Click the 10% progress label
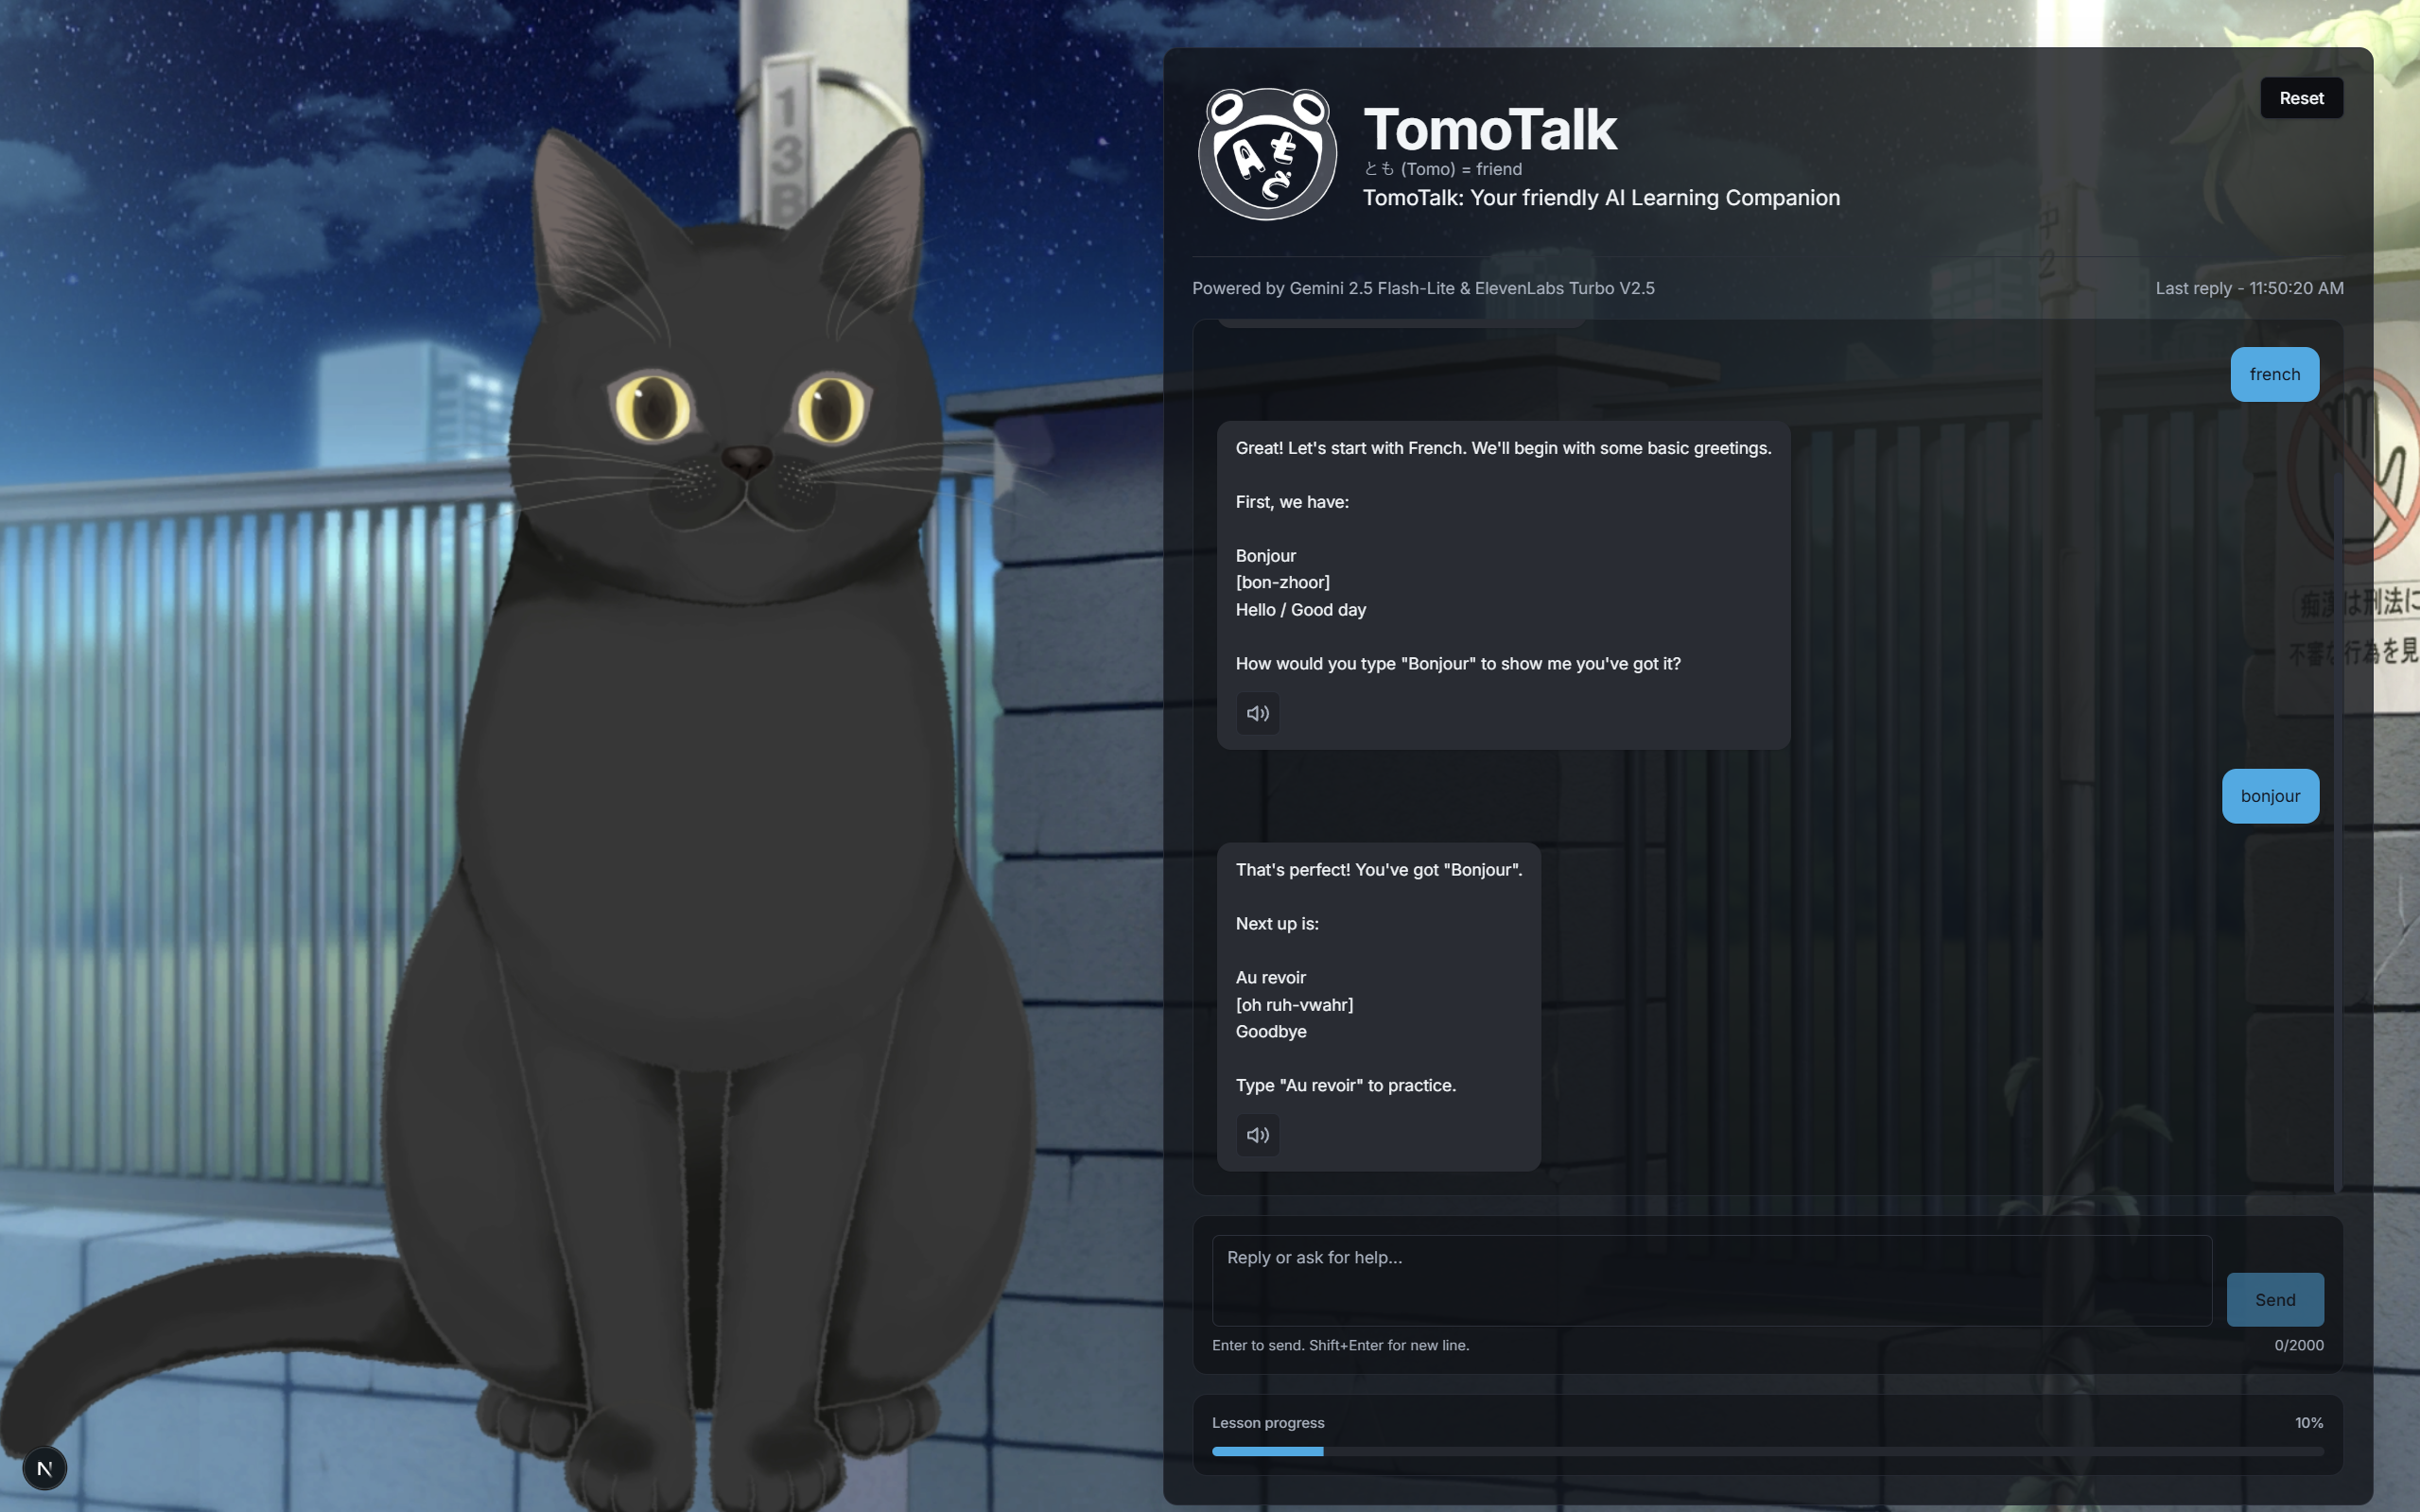Image resolution: width=2420 pixels, height=1512 pixels. 2308,1423
